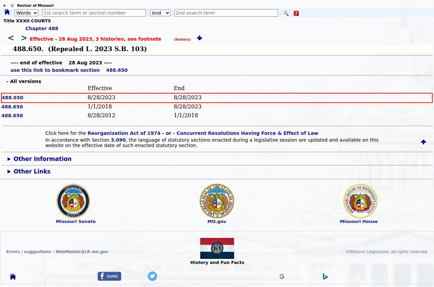Open the 488.650 version effective 1/1/2018
434x287 pixels.
(x=12, y=107)
